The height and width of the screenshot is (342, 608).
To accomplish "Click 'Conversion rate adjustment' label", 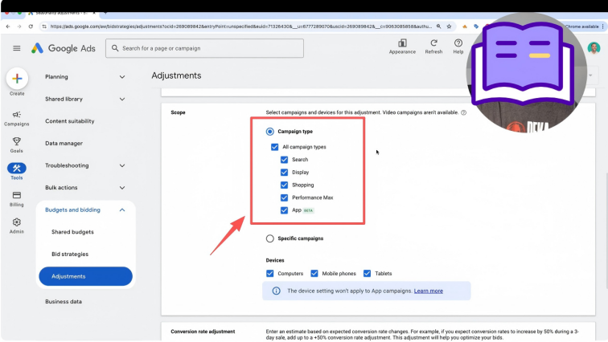I will pyautogui.click(x=203, y=332).
